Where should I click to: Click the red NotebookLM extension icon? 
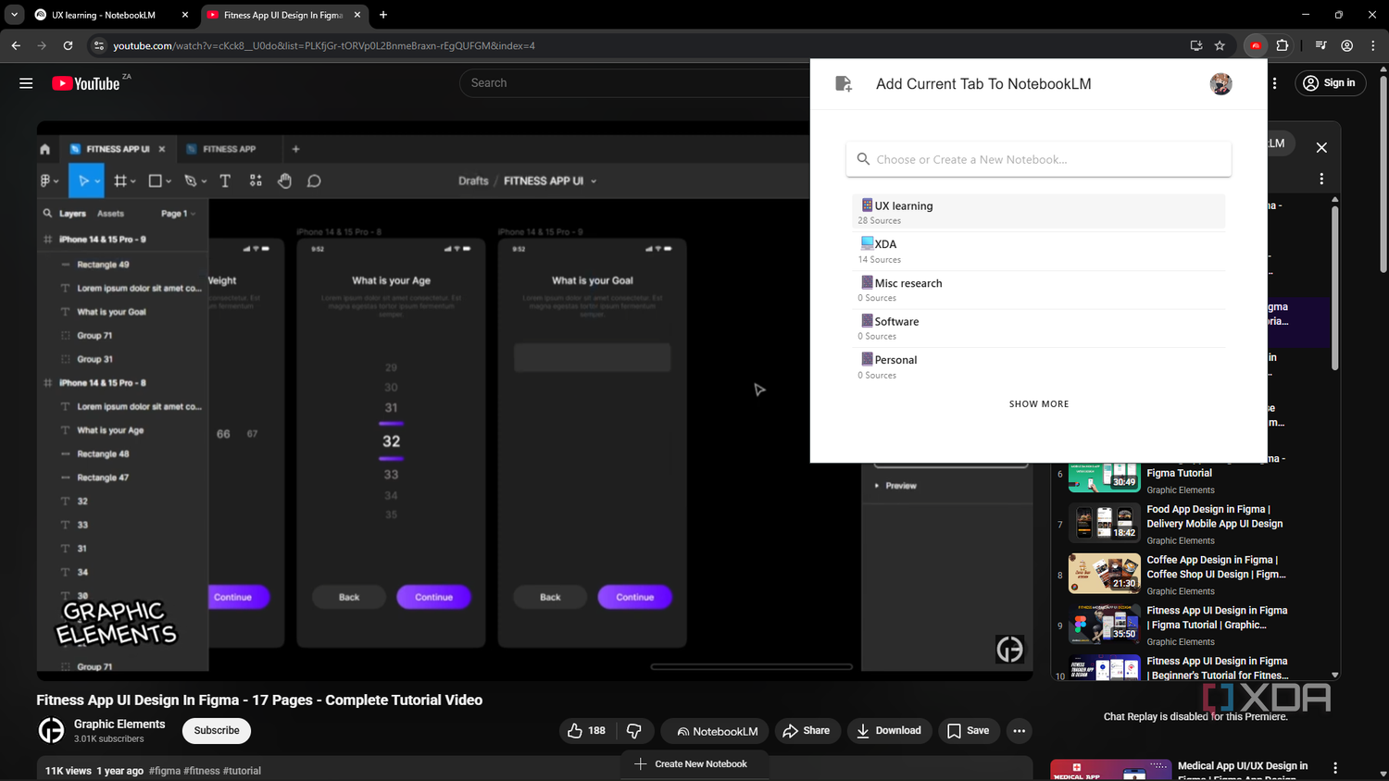click(1256, 45)
